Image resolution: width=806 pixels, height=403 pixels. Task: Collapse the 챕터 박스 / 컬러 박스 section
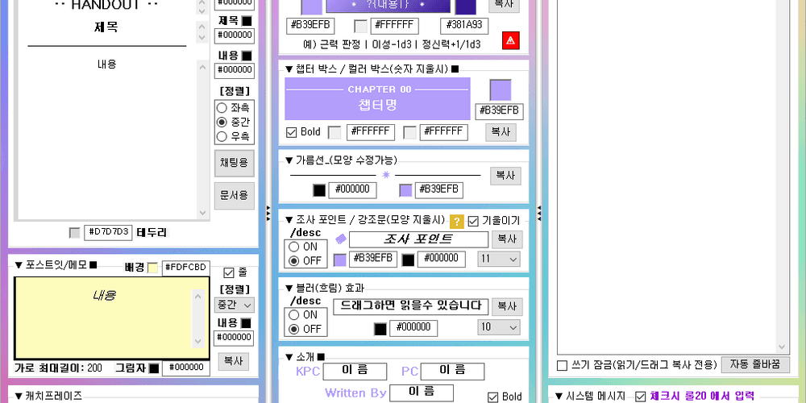pos(289,69)
